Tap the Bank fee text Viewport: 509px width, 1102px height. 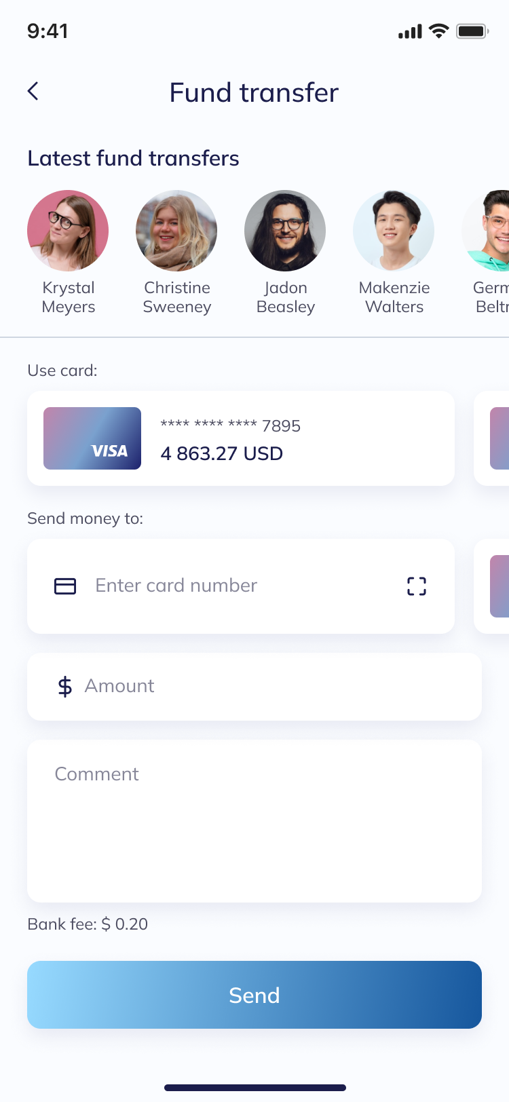click(x=87, y=924)
